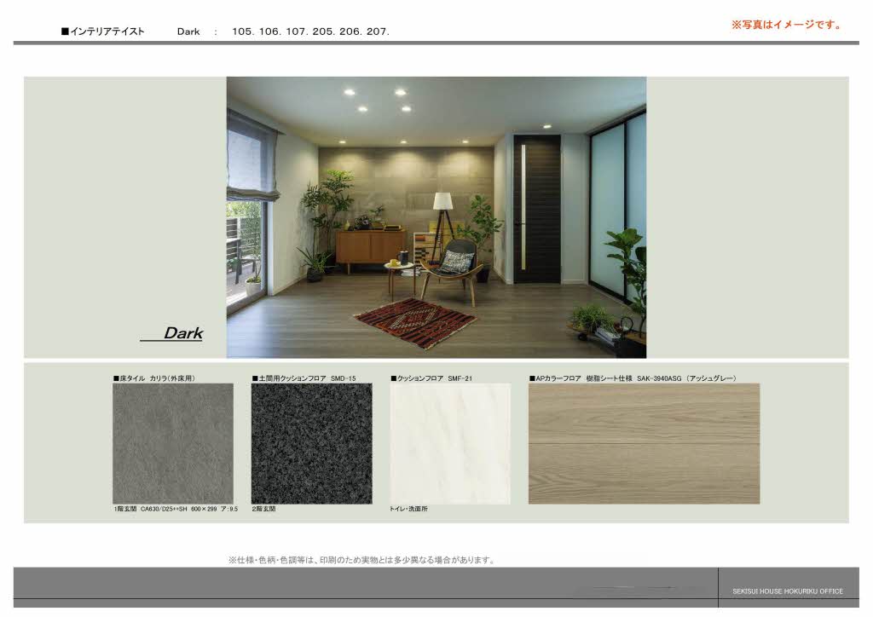Viewport: 873px width, 617px height.
Task: Click the interior room photo
Action: coord(436,216)
